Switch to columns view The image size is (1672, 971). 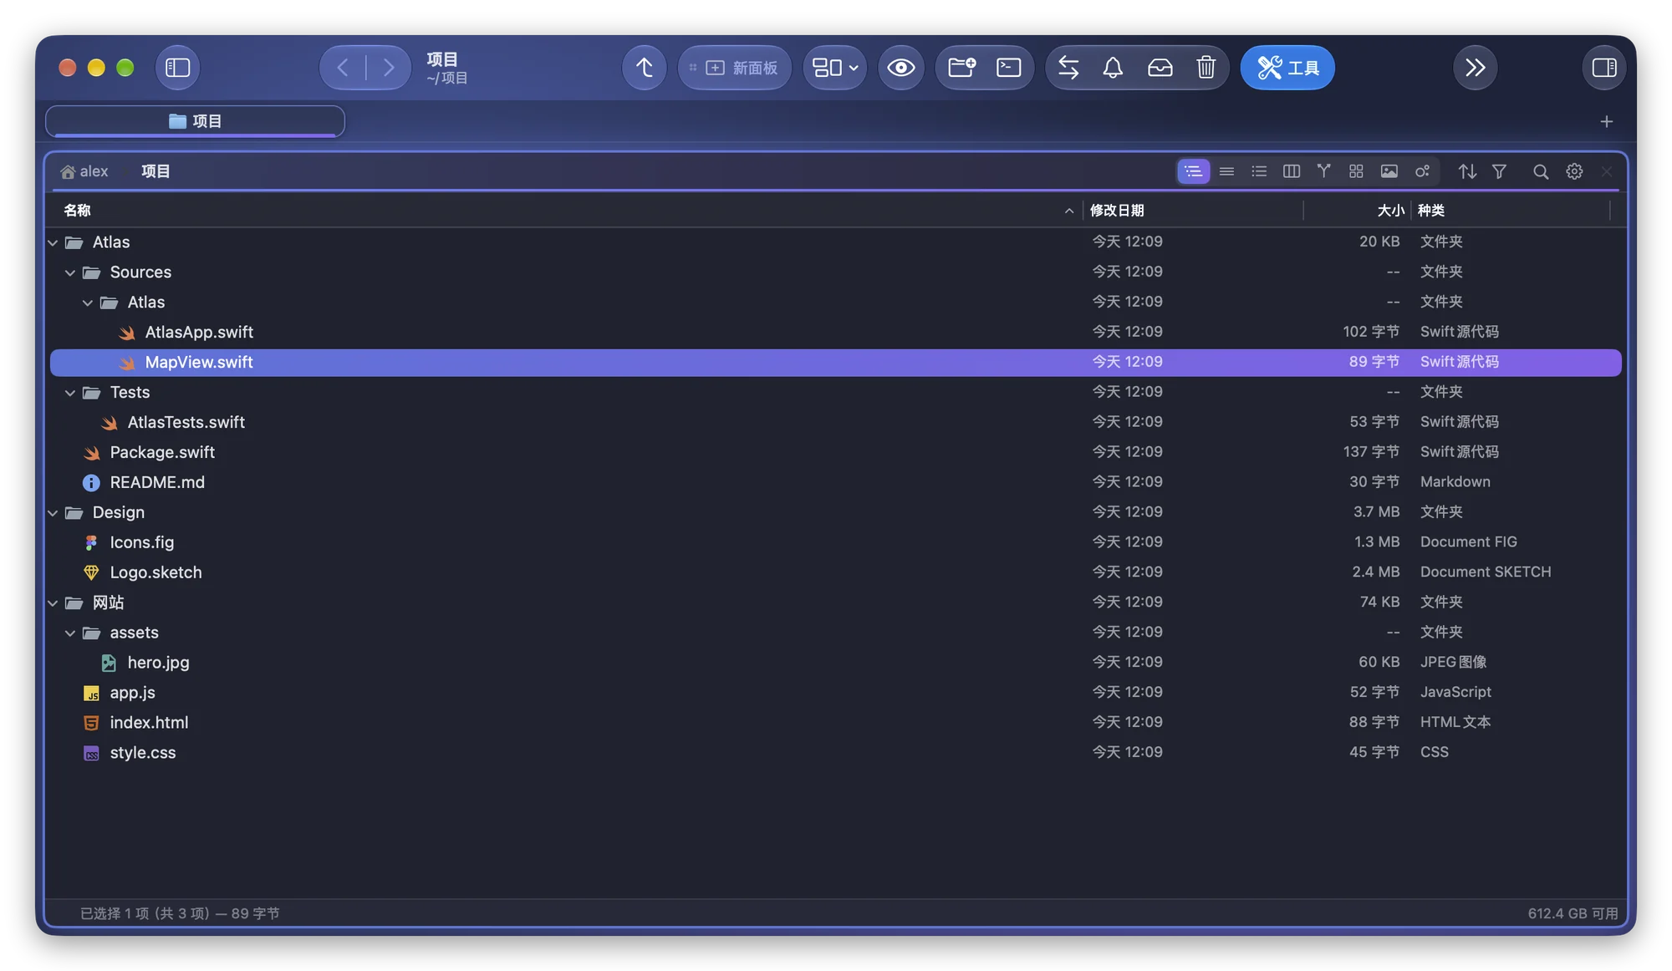click(1291, 171)
